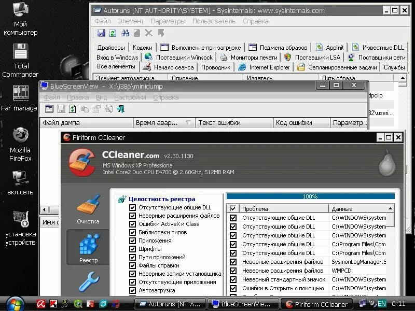Screen dimensions: 415x311
Task: Click the red Avira icon in quick launch
Action: tap(41, 304)
